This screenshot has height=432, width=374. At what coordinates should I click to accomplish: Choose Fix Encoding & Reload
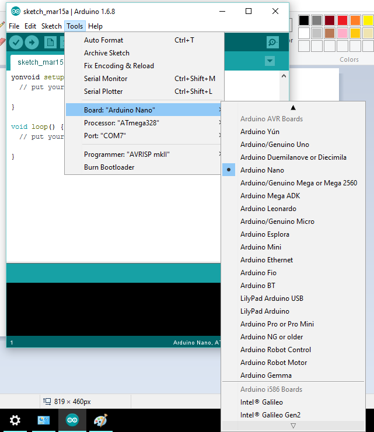point(144,66)
